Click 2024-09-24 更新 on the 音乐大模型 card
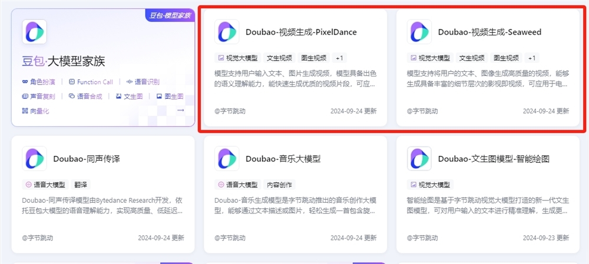589x264 pixels. click(x=353, y=238)
